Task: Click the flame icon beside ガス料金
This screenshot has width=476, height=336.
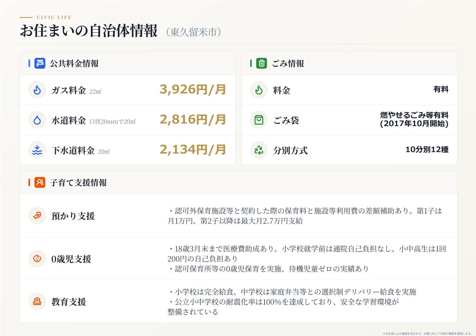Action: pos(37,90)
